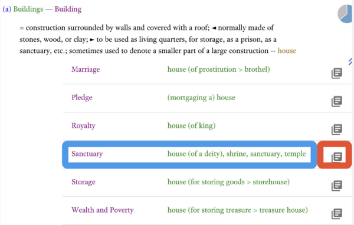This screenshot has height=225, width=354.
Task: Click the document icon in the Sanctuary row
Action: point(337,157)
